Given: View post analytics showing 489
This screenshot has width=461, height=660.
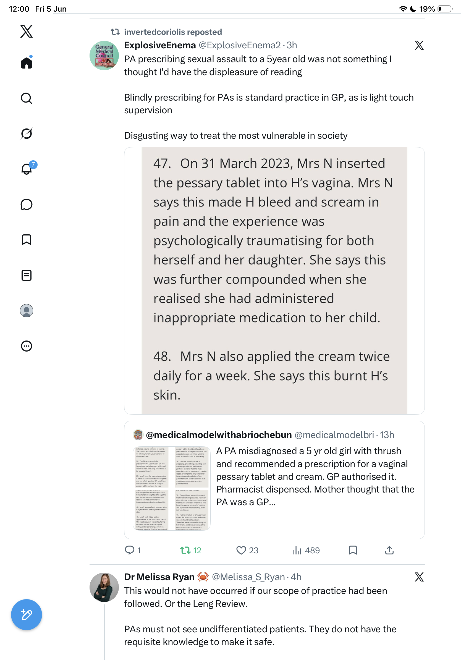Looking at the screenshot, I should pos(306,550).
